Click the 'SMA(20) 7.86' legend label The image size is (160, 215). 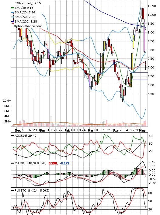tap(25, 12)
